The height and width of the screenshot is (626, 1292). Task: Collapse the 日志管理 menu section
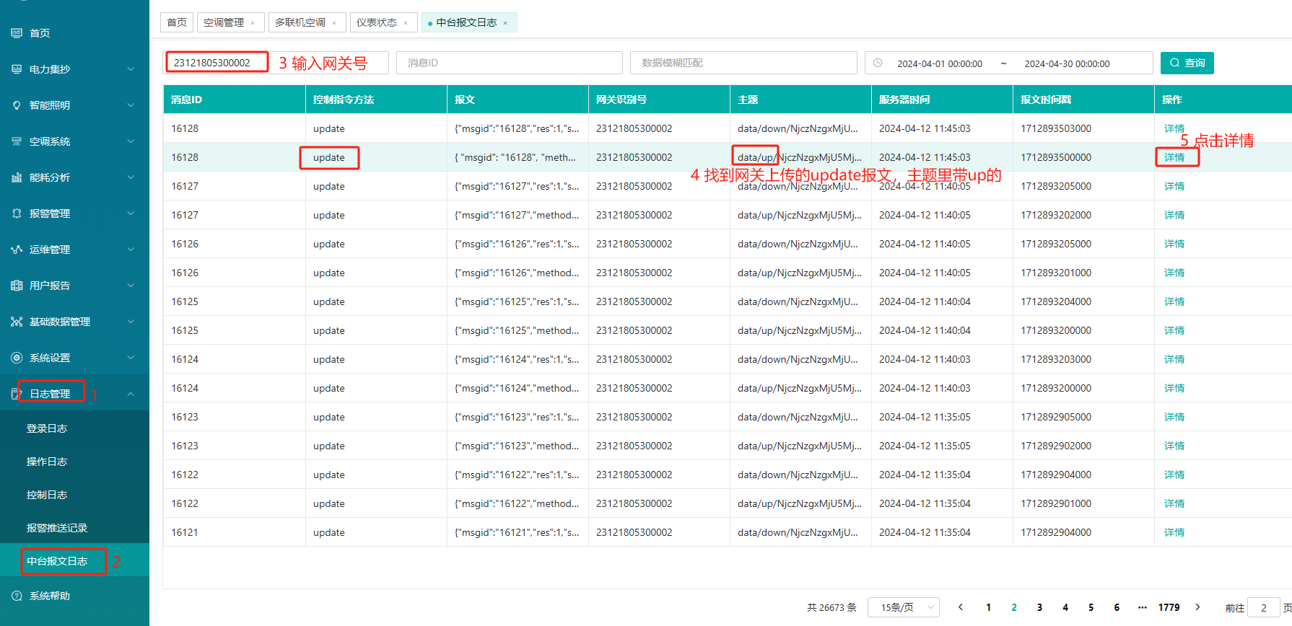click(x=131, y=394)
